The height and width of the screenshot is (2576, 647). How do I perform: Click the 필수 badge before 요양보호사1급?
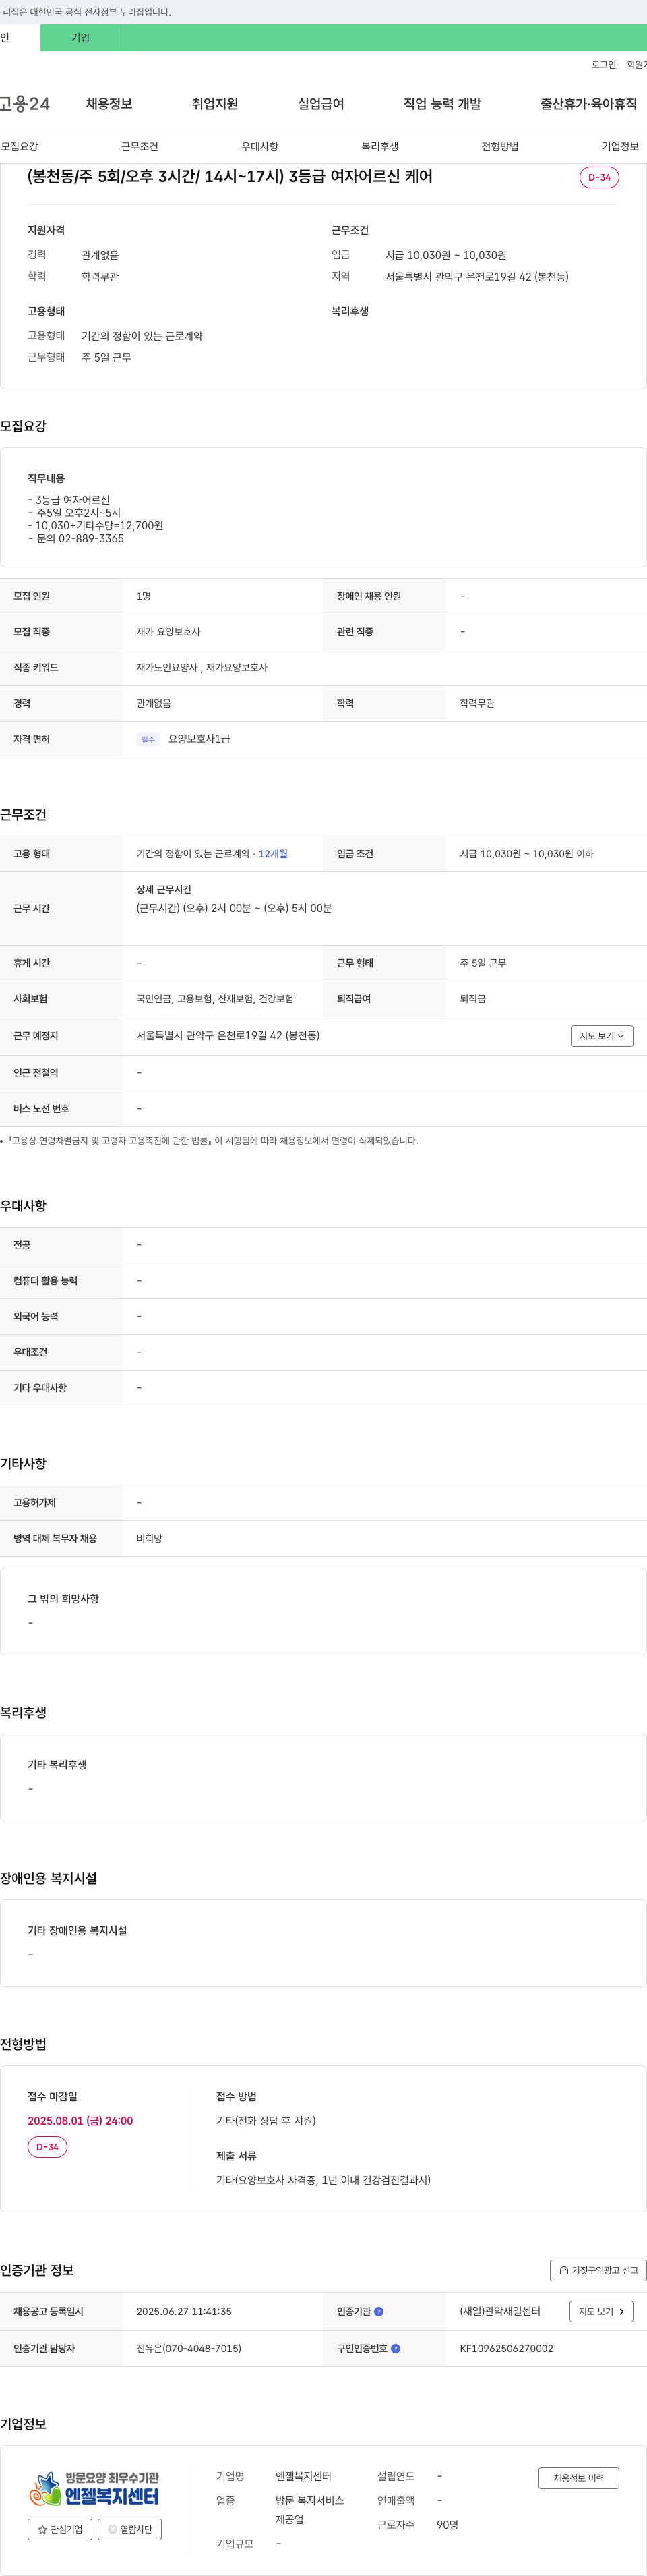(x=148, y=739)
